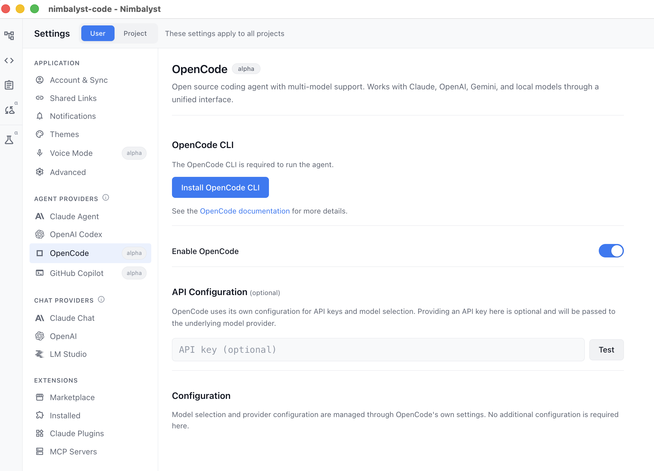Viewport: 654px width, 471px height.
Task: Open the Marketplace extensions page
Action: pos(90,397)
